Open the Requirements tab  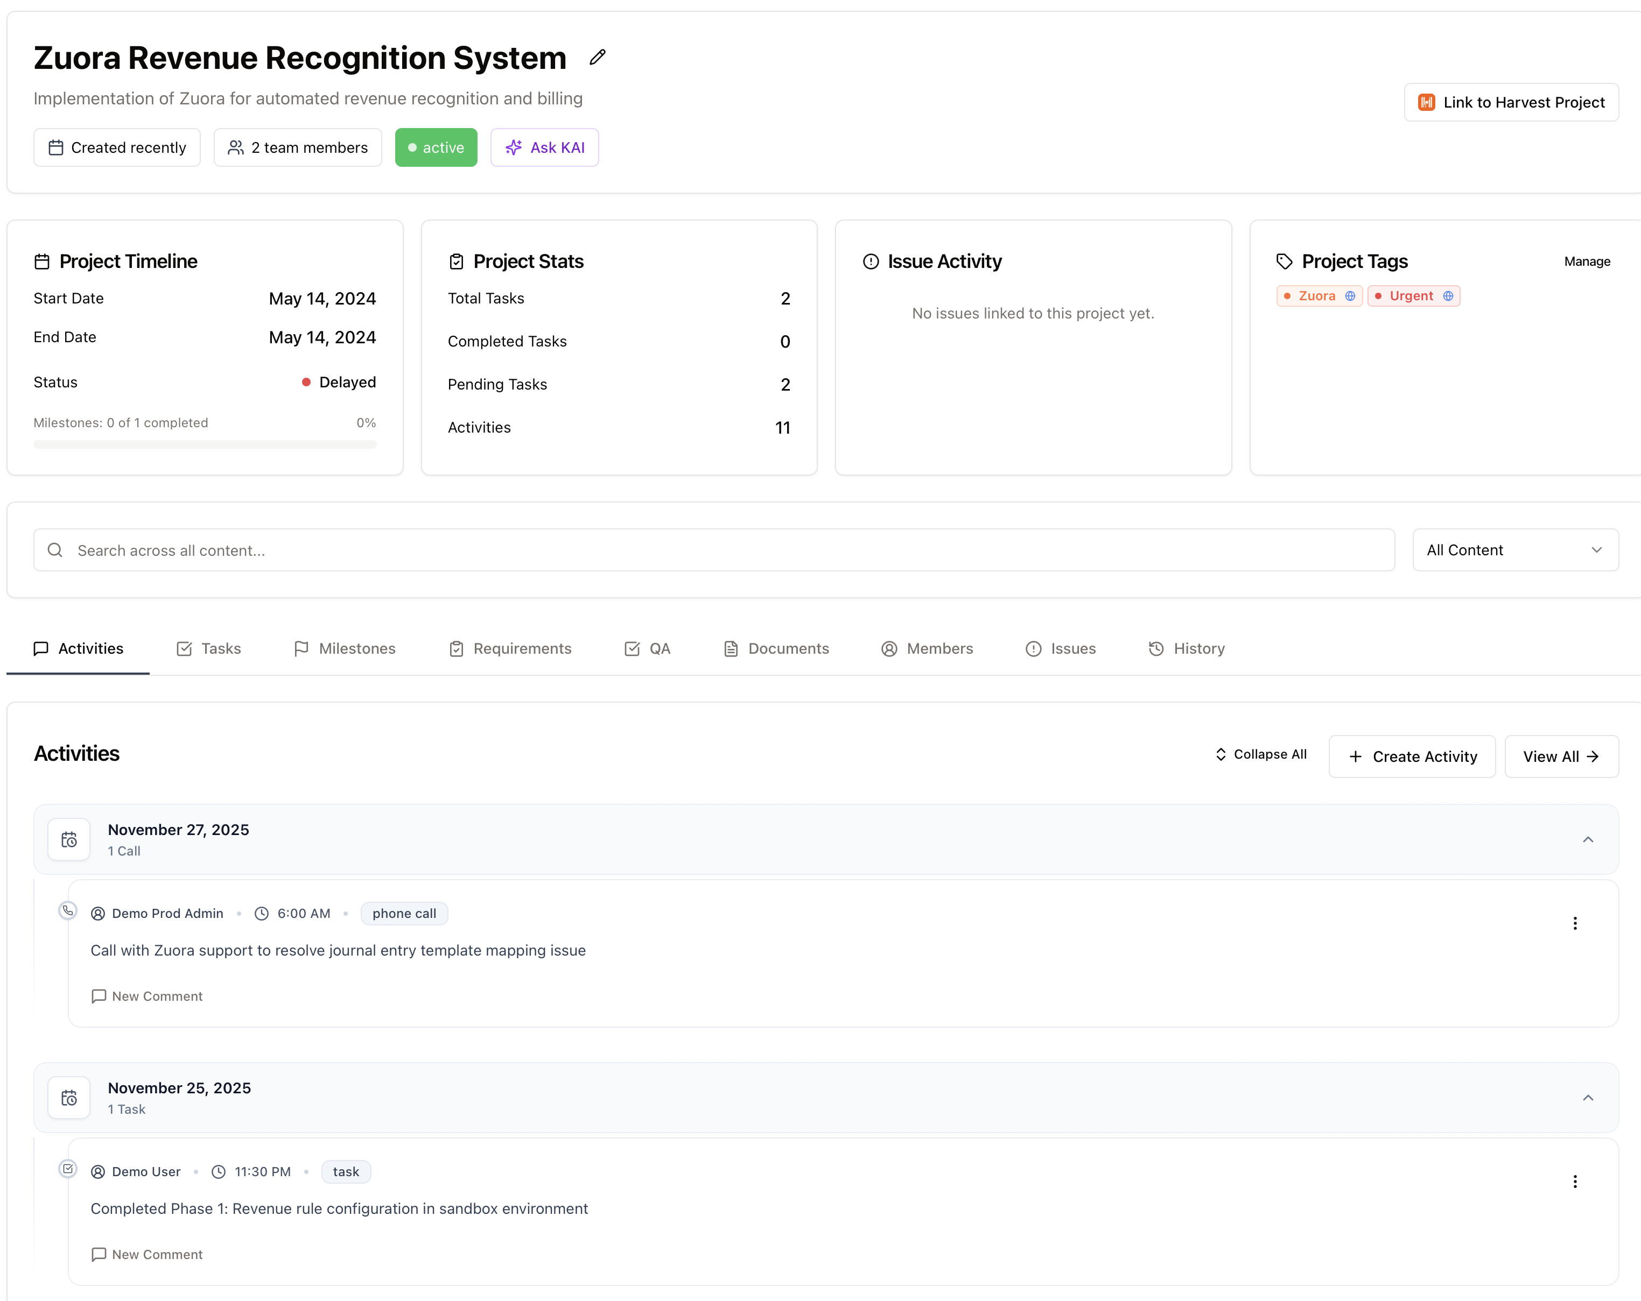pos(510,648)
